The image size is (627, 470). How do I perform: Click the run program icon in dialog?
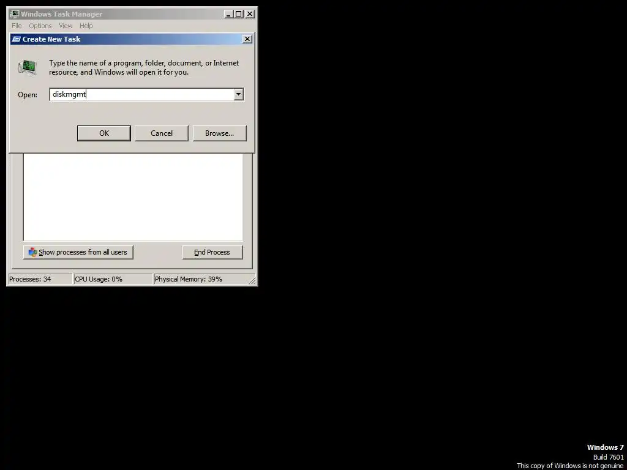28,67
